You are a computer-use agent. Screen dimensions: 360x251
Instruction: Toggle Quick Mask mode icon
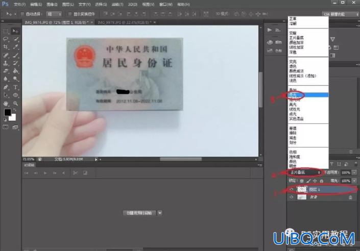pyautogui.click(x=6, y=127)
